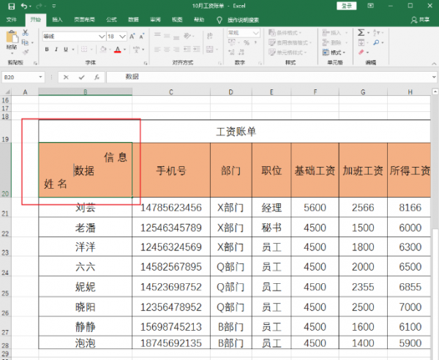The height and width of the screenshot is (360, 439).
Task: Click the increase indent icon
Action: 197,50
